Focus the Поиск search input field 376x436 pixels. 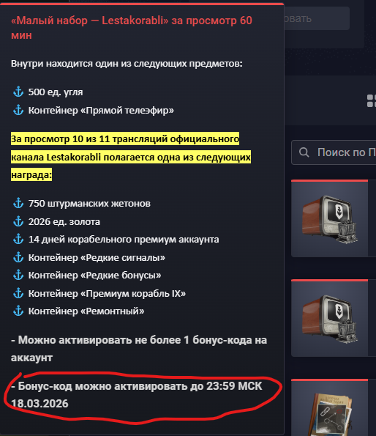[x=334, y=152]
